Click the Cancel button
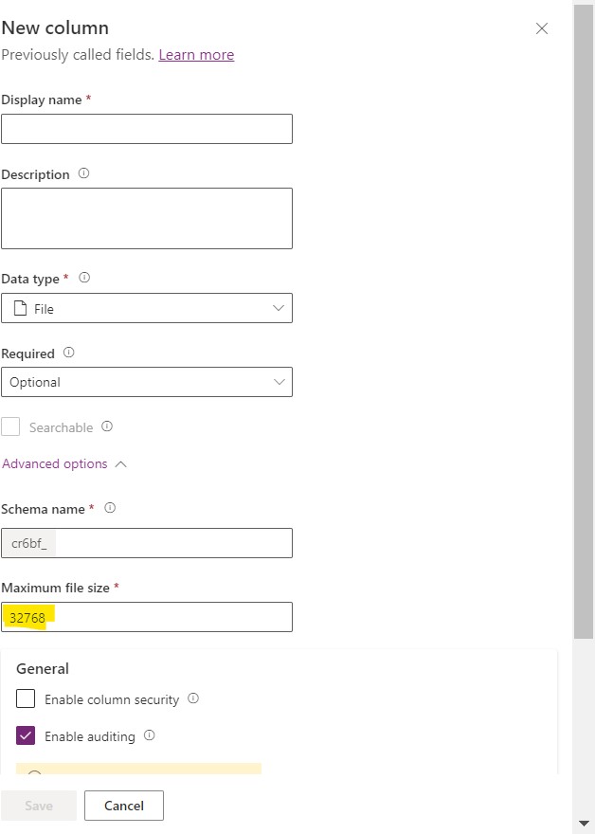595x834 pixels. coord(123,806)
